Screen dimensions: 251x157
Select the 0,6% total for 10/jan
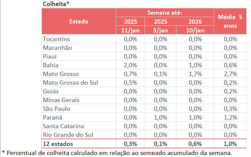(x=195, y=144)
